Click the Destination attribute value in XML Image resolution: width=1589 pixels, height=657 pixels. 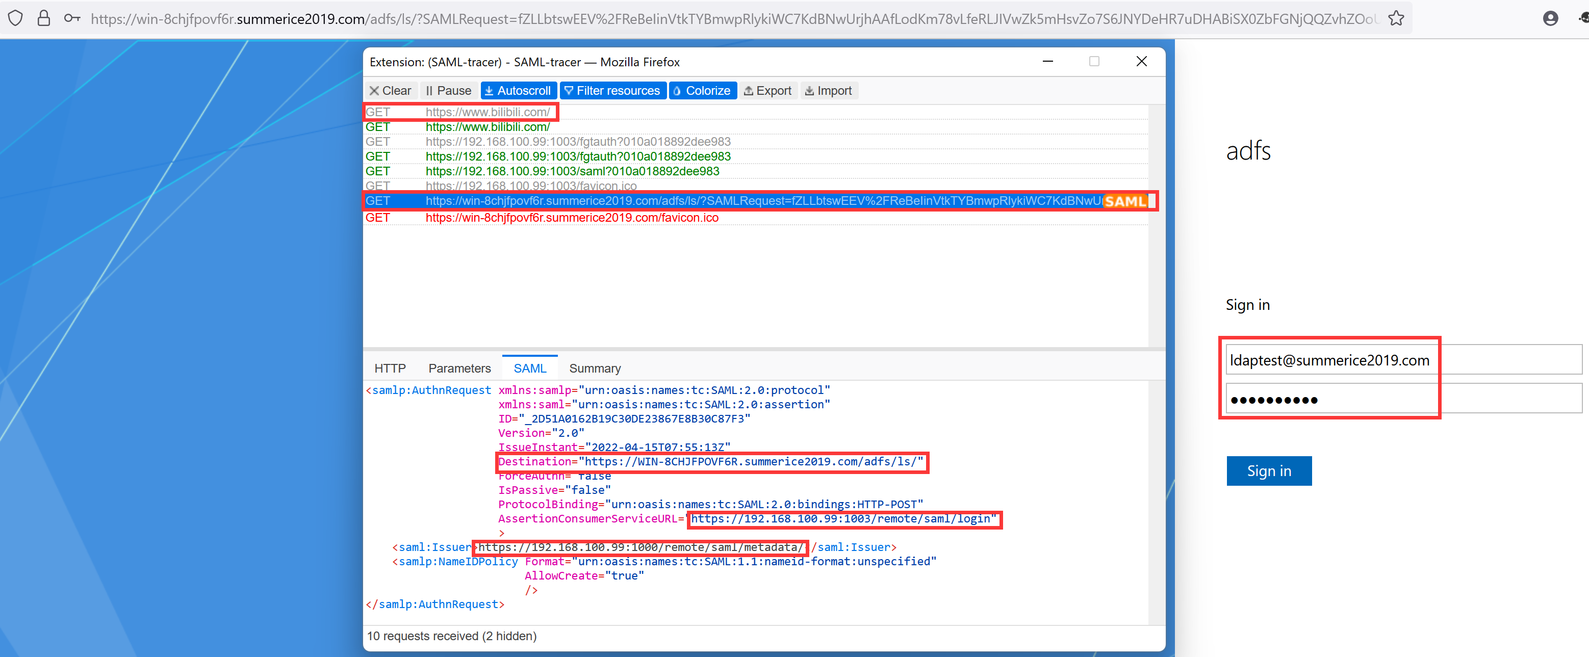751,462
